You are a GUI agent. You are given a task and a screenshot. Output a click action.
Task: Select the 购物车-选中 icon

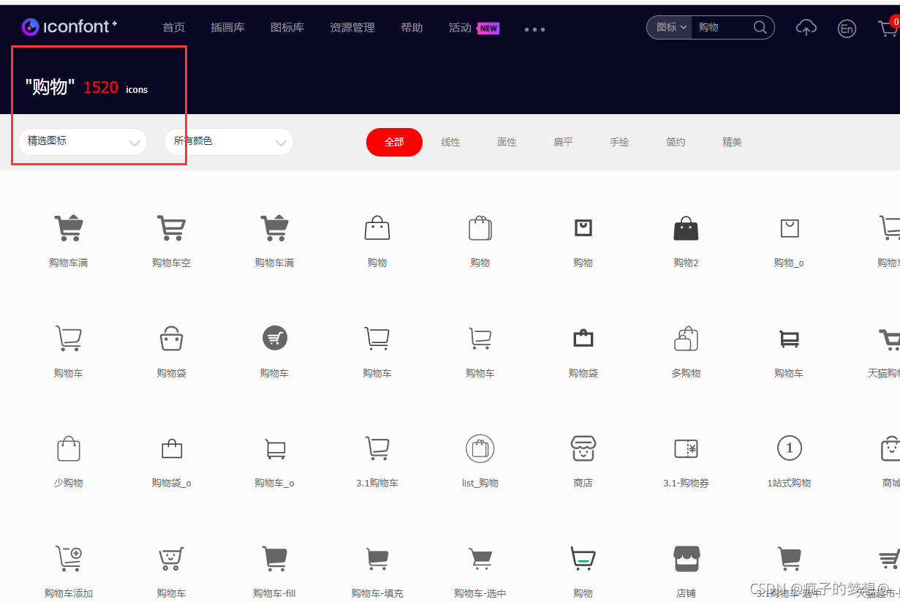coord(480,560)
